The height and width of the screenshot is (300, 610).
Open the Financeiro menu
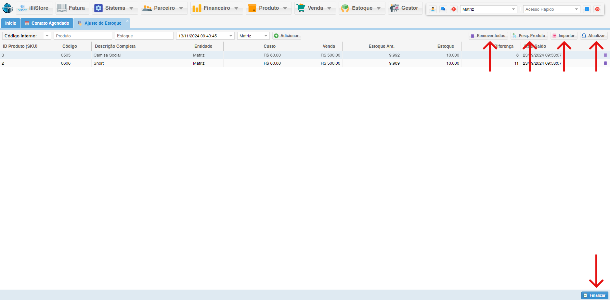(x=216, y=8)
